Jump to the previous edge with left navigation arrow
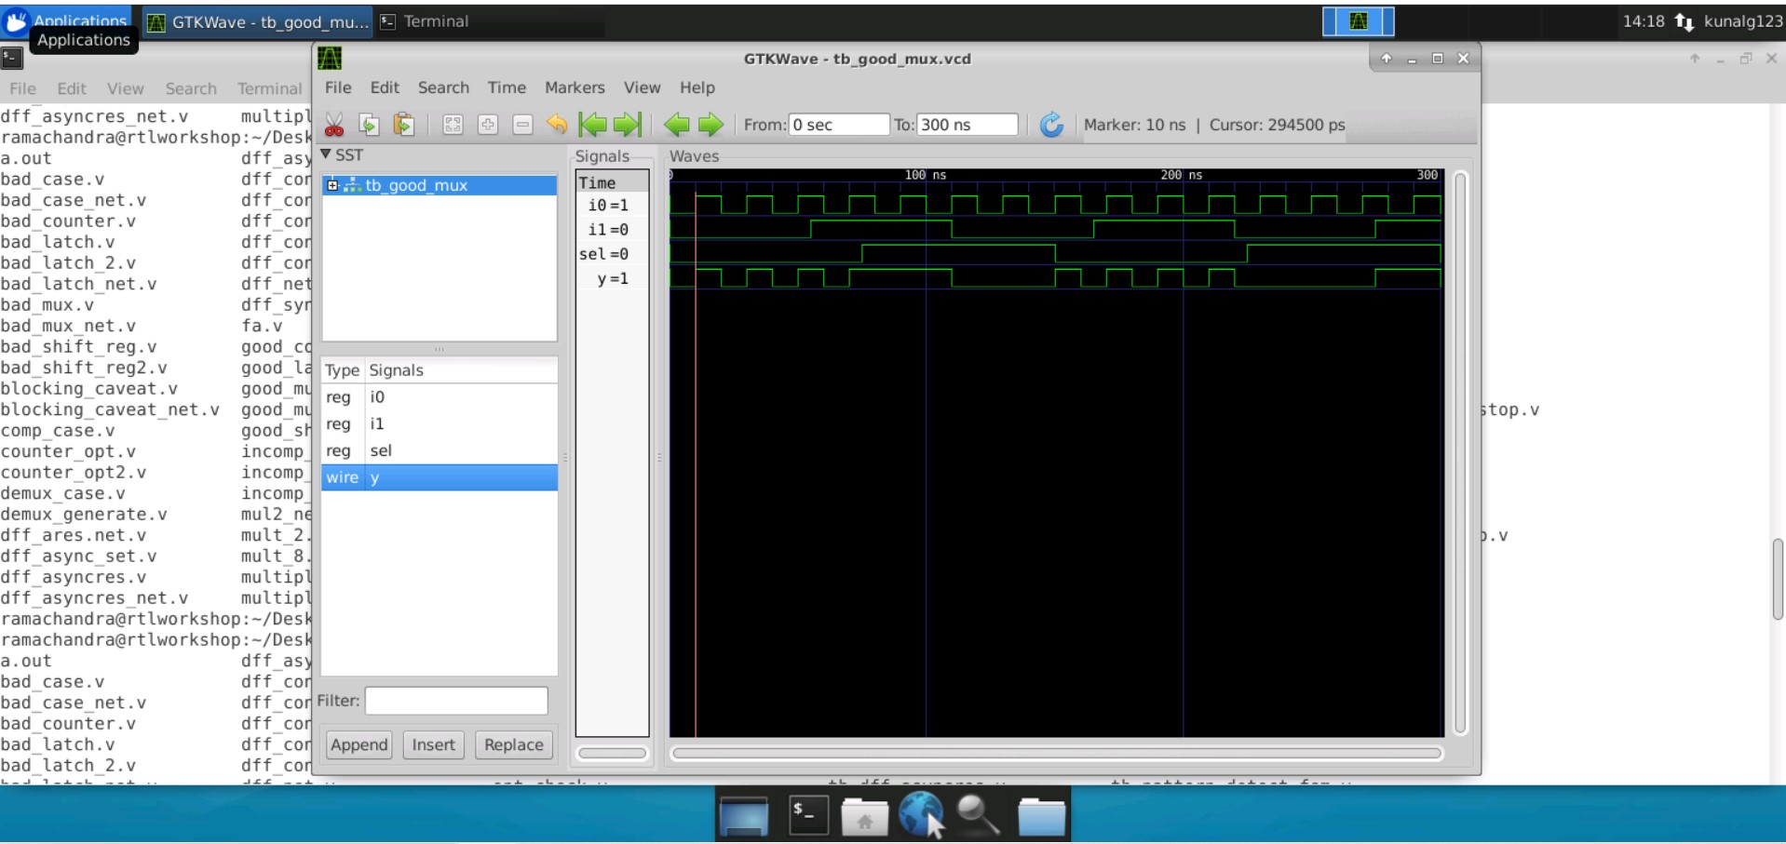The height and width of the screenshot is (844, 1786). [x=678, y=124]
